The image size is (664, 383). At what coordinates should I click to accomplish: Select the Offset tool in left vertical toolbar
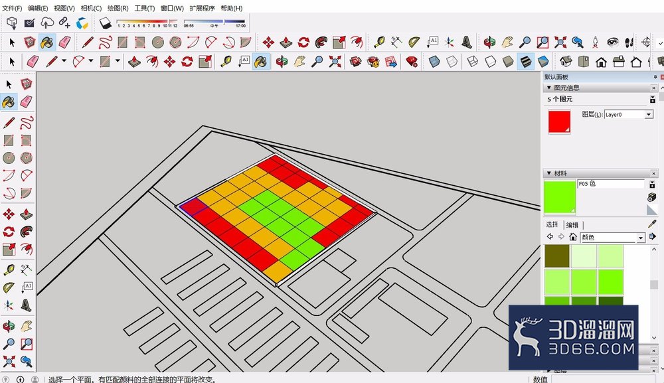27,248
